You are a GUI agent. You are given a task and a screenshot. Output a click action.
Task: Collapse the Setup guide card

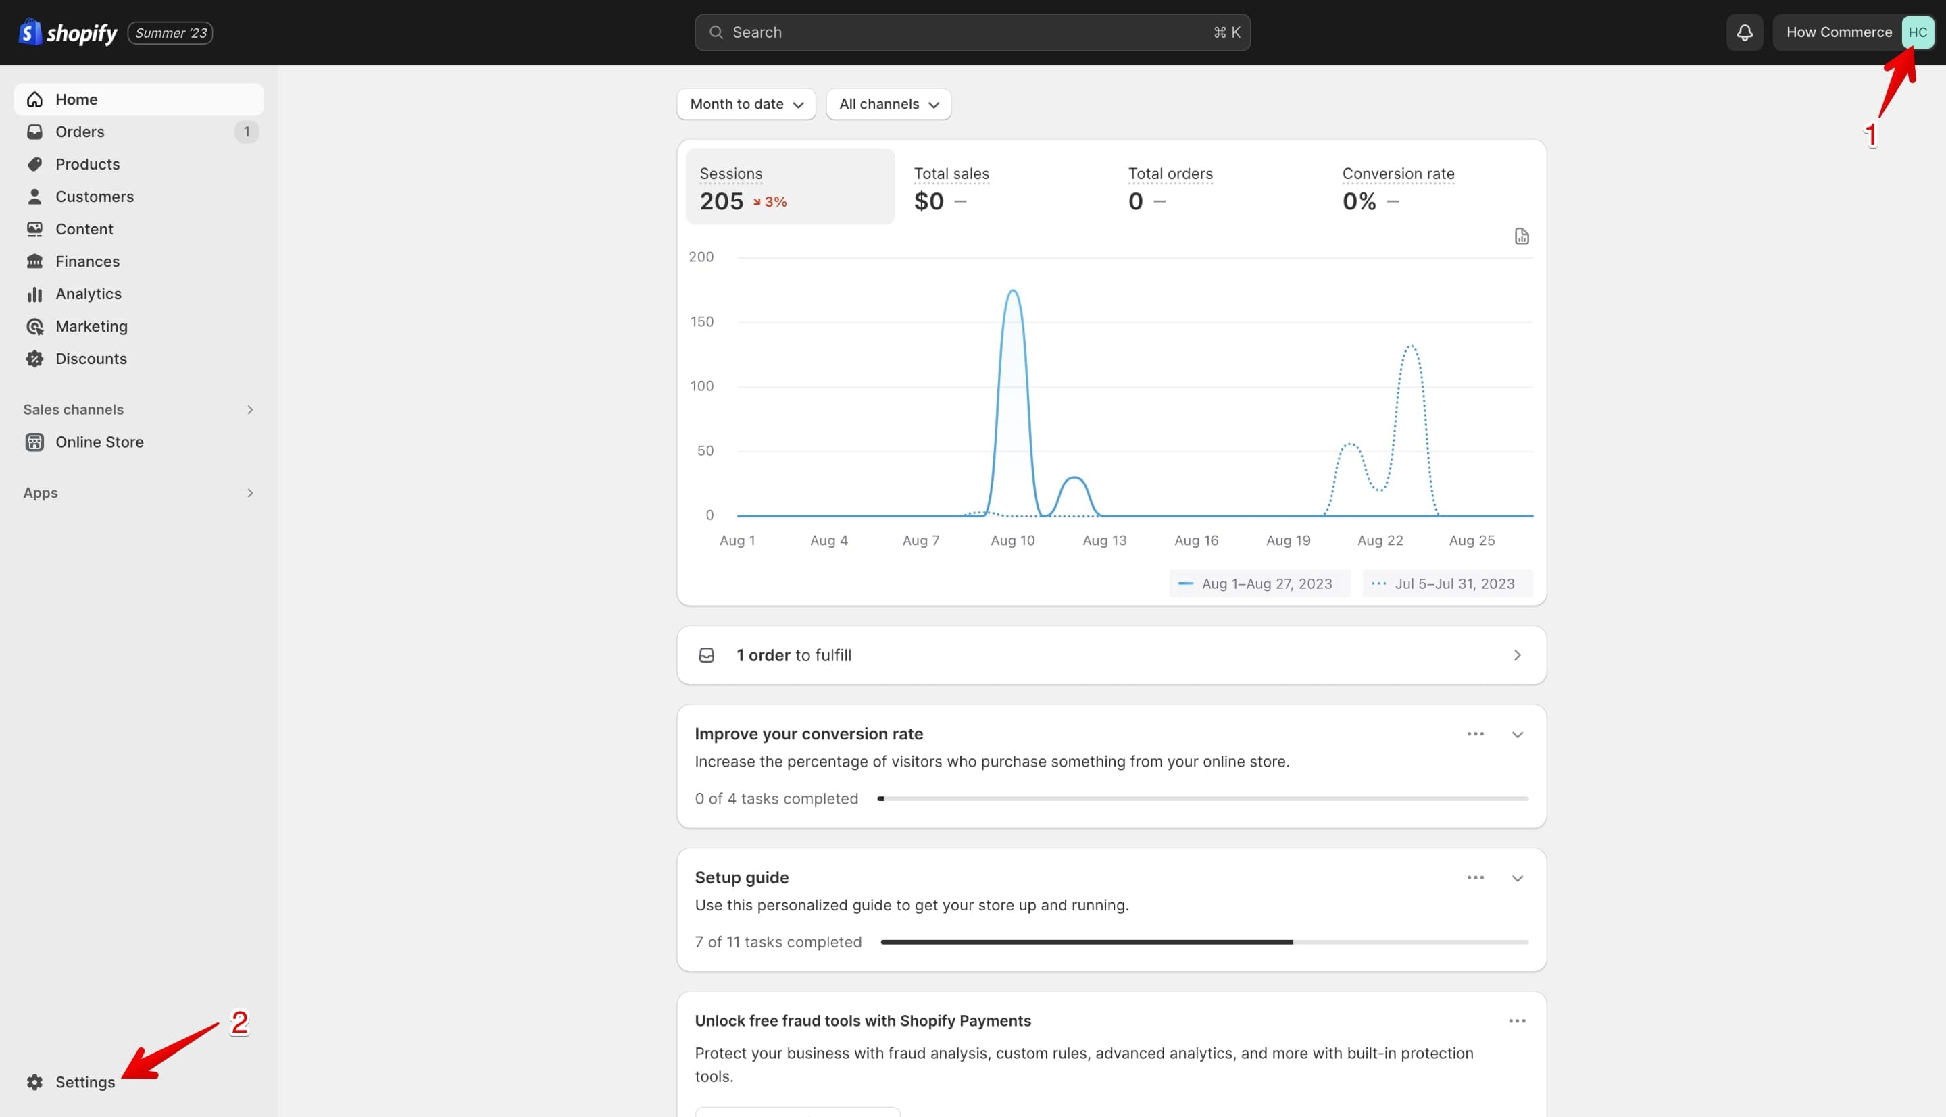[1516, 879]
